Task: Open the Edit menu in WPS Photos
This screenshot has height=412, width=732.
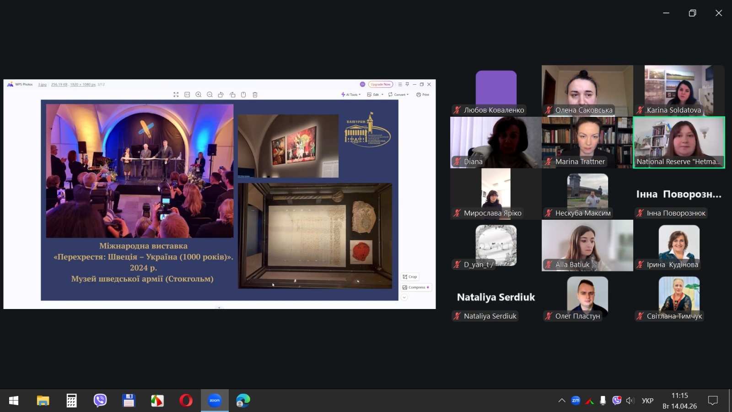Action: click(375, 95)
